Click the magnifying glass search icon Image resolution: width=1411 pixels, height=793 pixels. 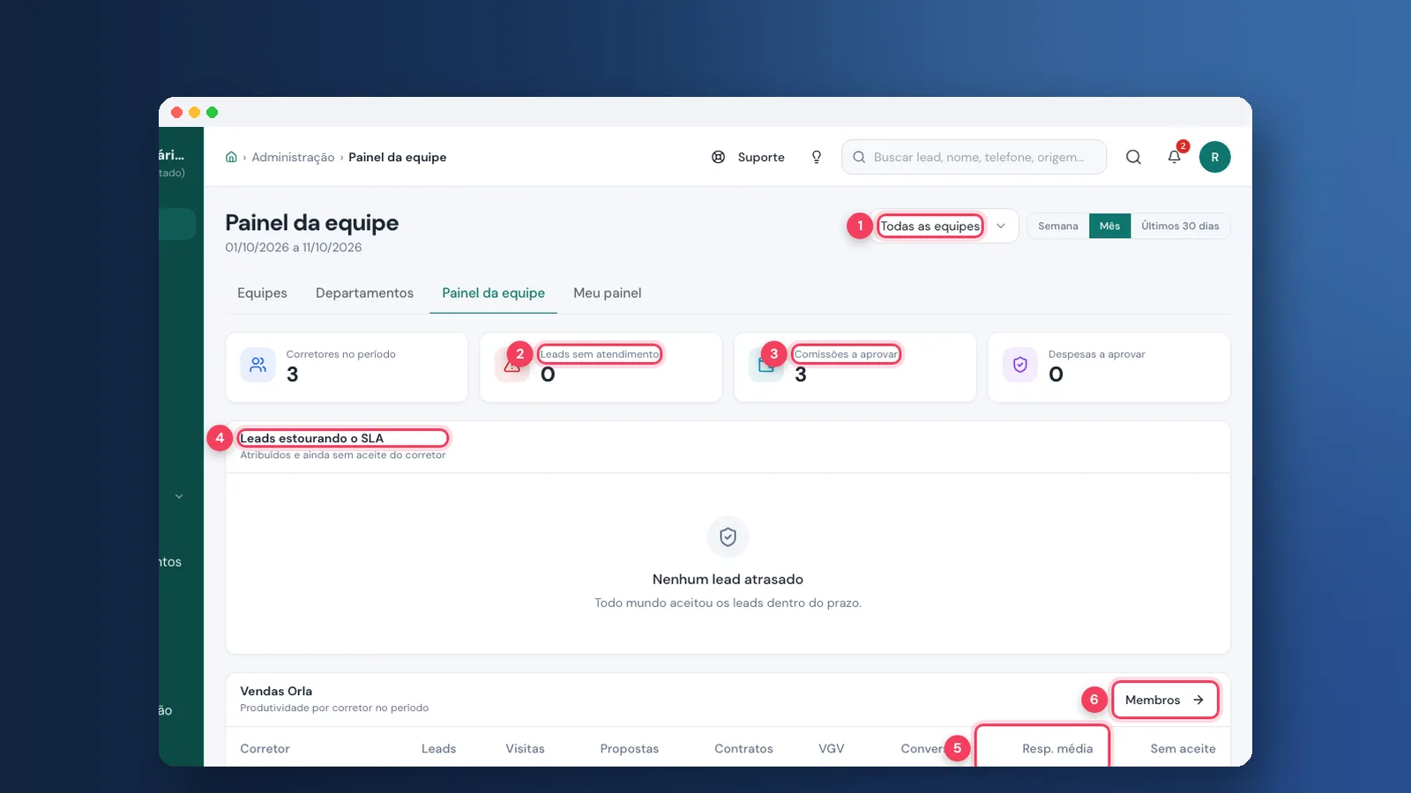point(1134,157)
